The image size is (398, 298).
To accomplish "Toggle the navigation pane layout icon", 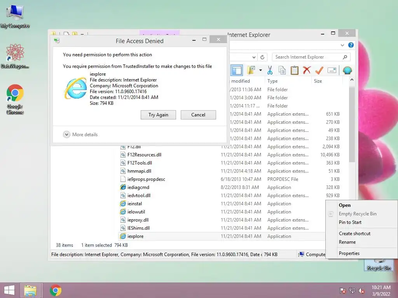I will point(237,70).
